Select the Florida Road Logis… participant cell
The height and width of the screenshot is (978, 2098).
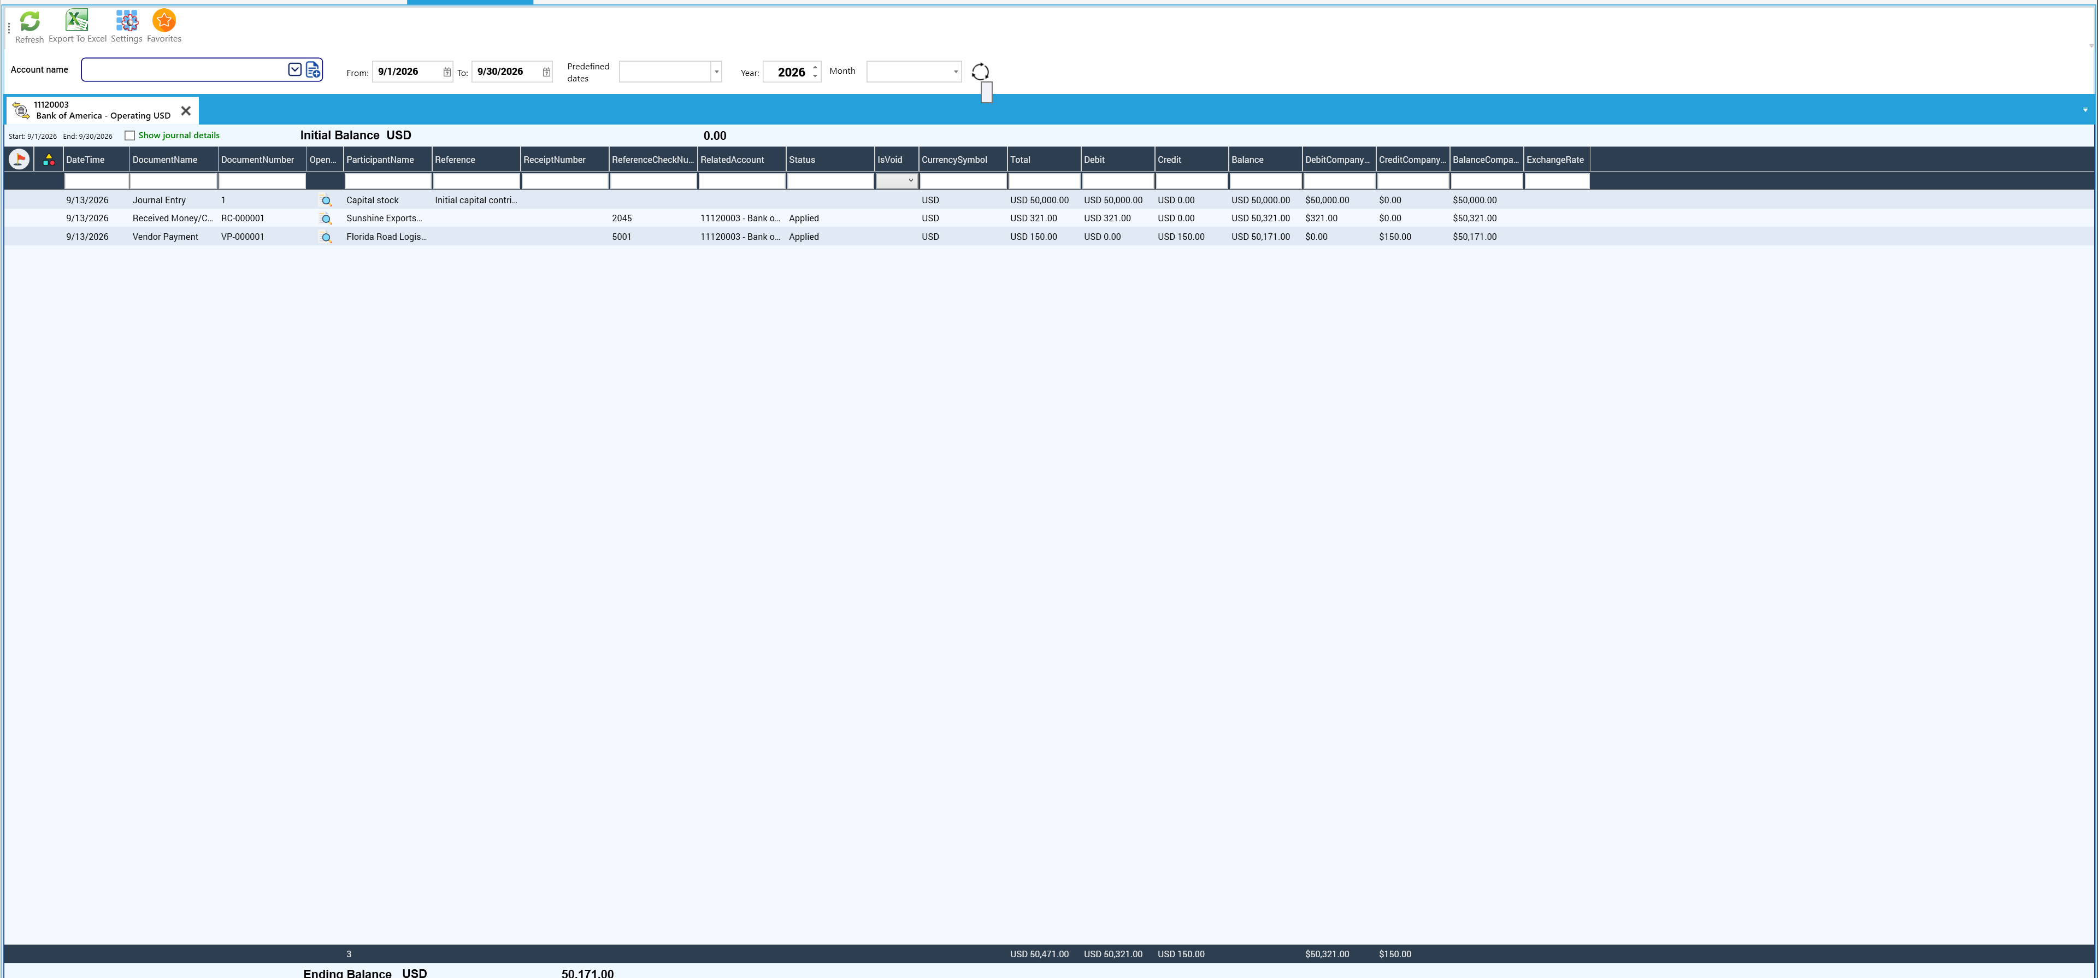tap(388, 237)
